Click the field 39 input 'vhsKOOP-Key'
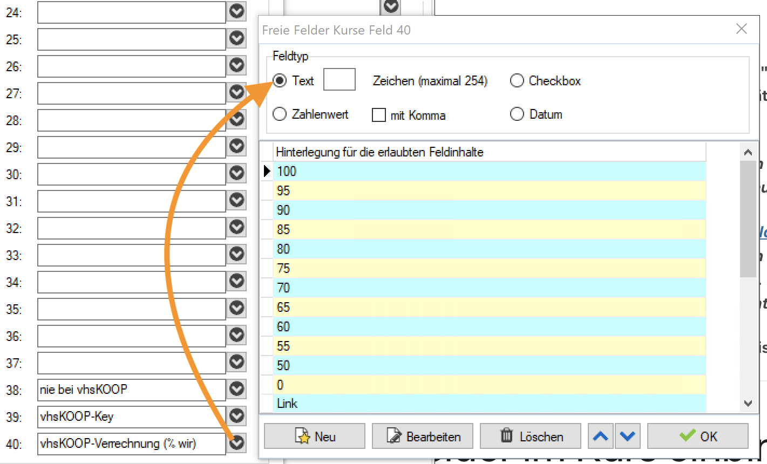Screen dimensions: 767x464 (131, 417)
